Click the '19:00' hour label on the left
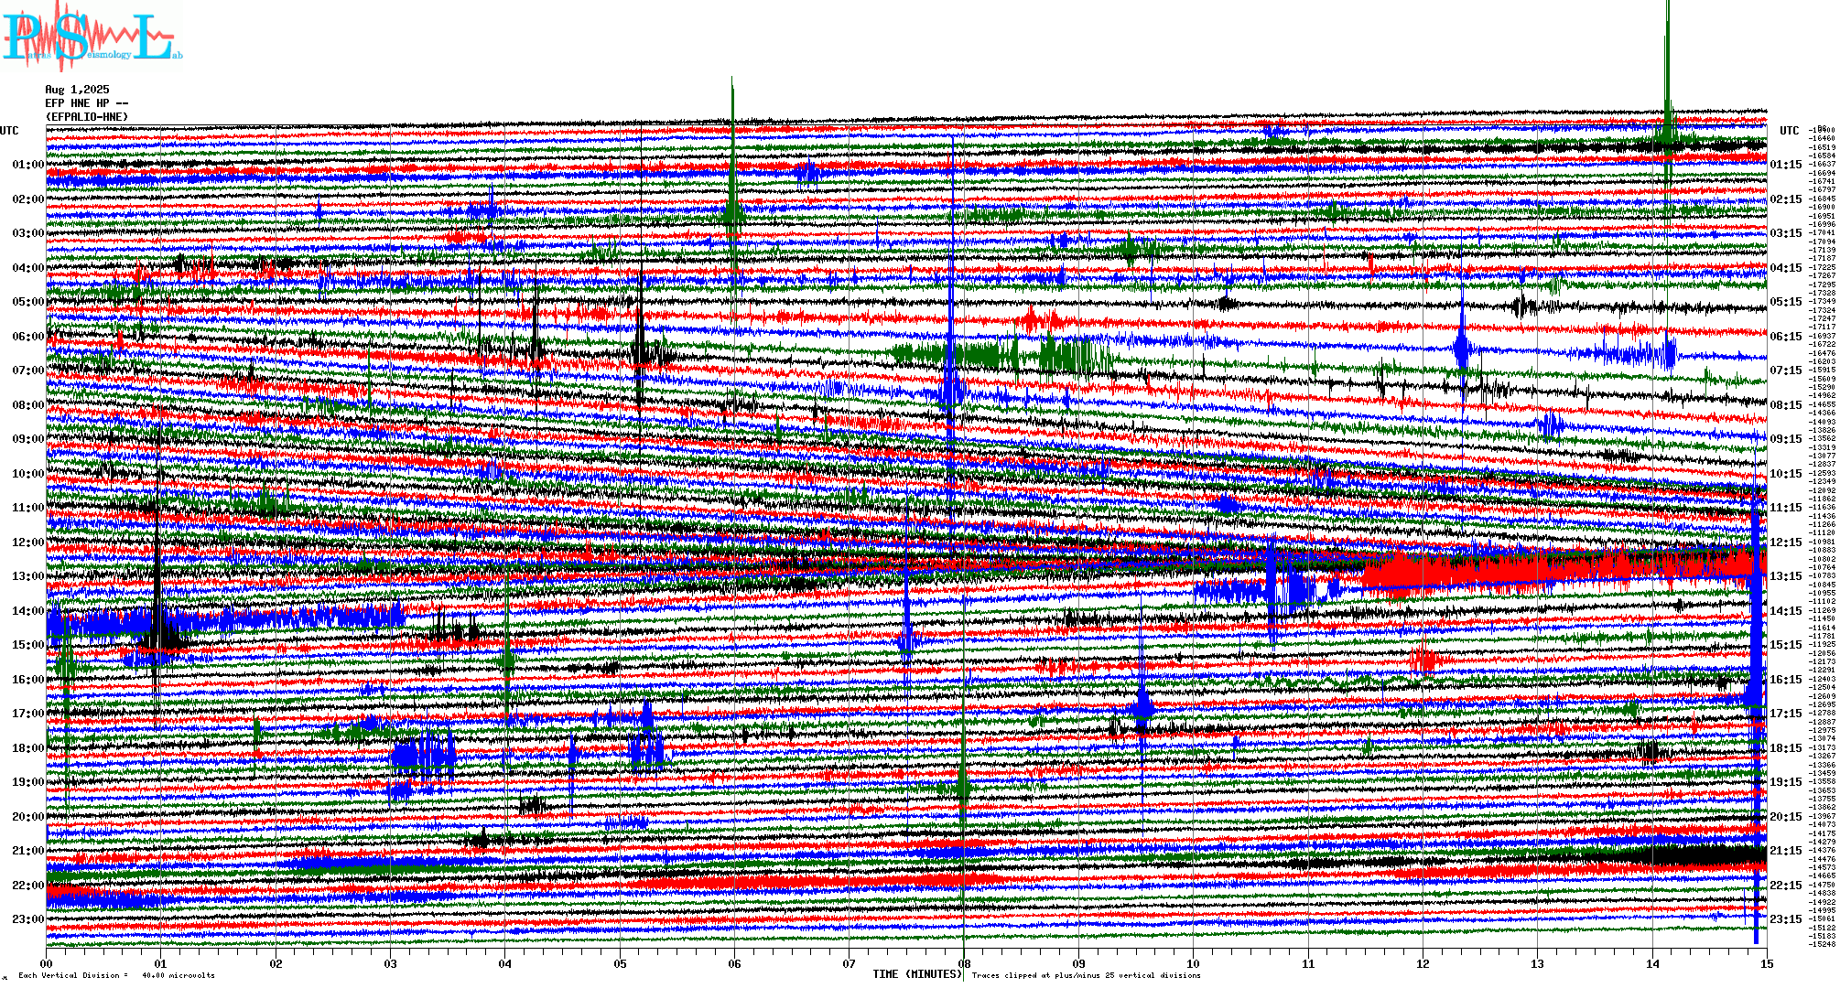This screenshot has height=988, width=1840. [28, 782]
